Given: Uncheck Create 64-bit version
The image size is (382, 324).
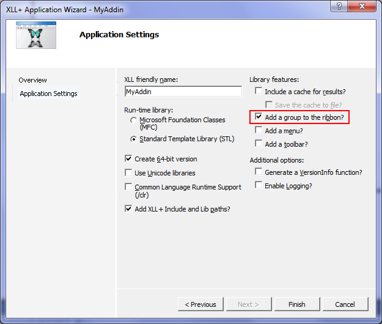Looking at the screenshot, I should pyautogui.click(x=128, y=159).
